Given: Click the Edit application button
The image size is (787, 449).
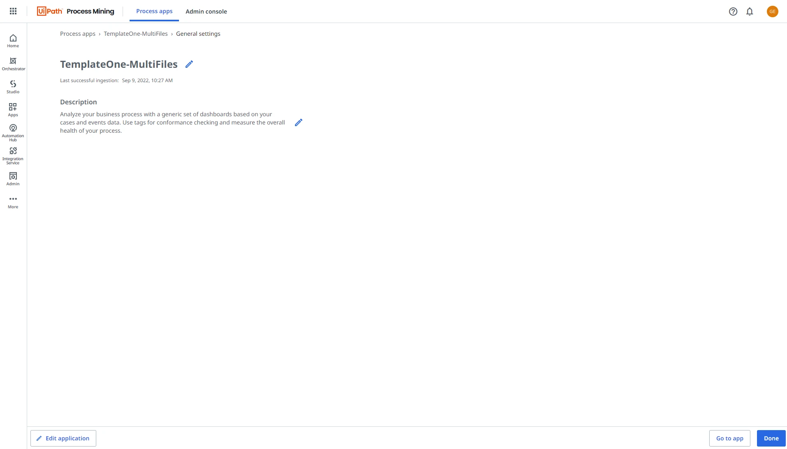Looking at the screenshot, I should coord(63,438).
